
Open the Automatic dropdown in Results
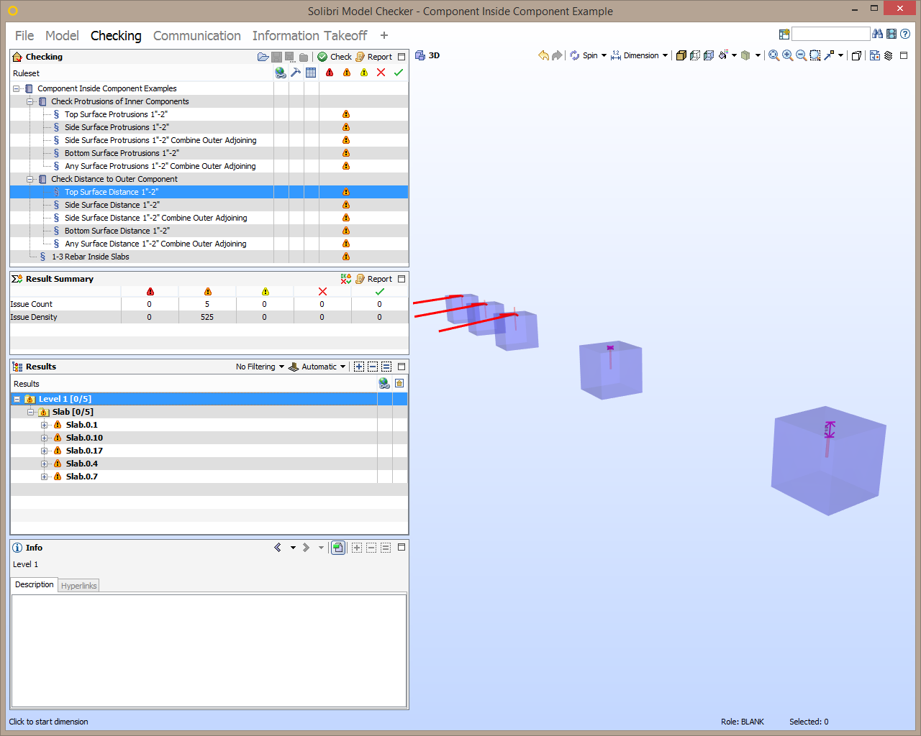coord(317,367)
